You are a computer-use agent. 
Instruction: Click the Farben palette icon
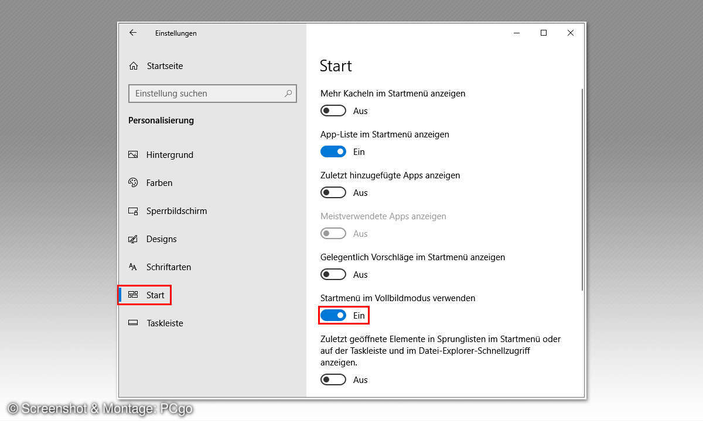point(133,183)
